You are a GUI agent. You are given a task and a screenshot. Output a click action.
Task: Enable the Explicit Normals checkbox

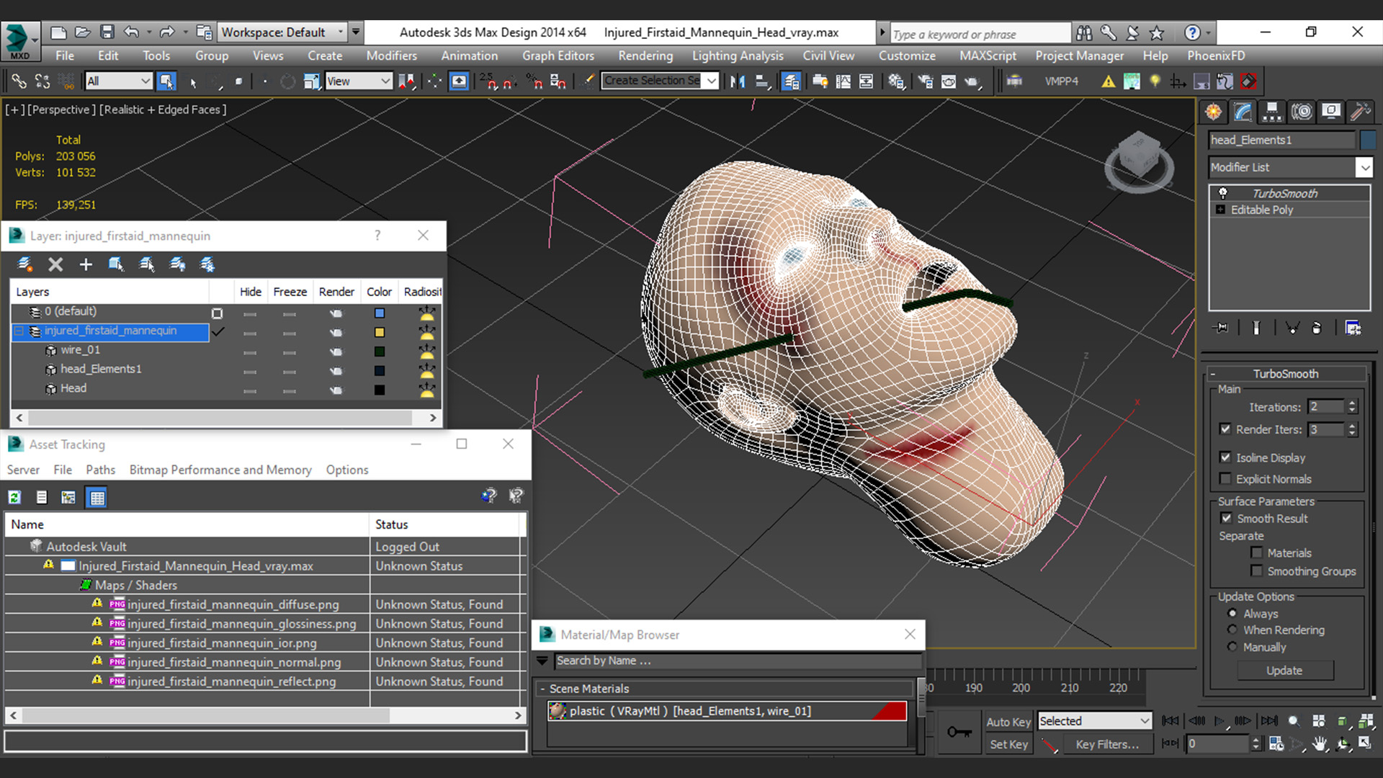tap(1225, 479)
